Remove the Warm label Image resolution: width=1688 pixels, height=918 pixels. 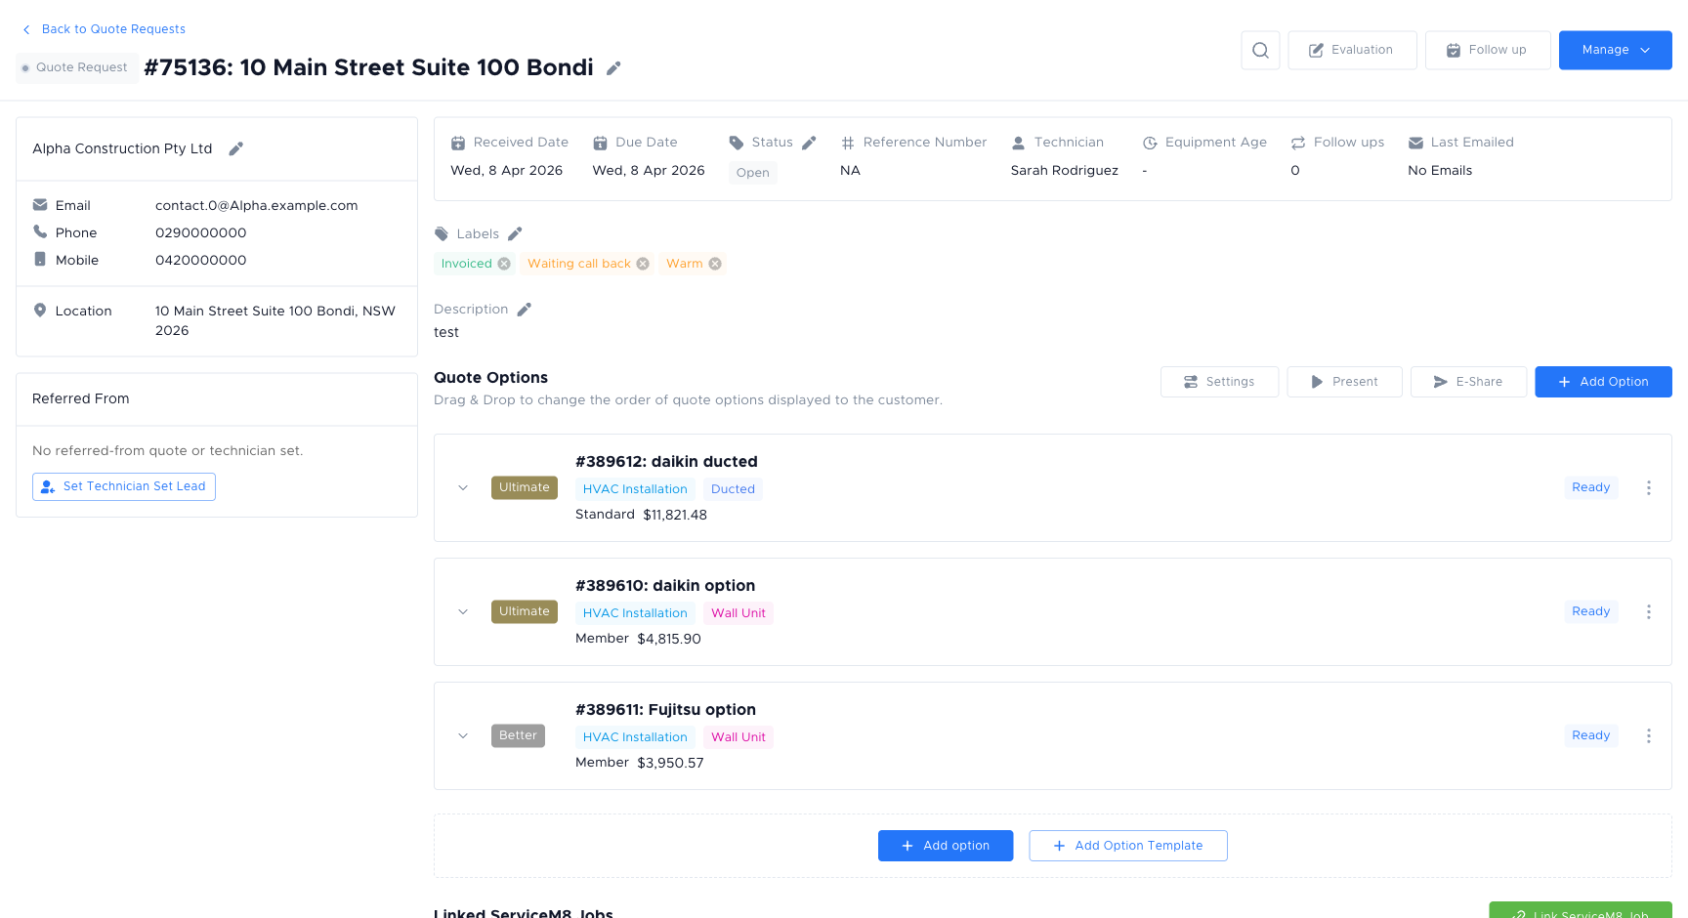tap(715, 264)
